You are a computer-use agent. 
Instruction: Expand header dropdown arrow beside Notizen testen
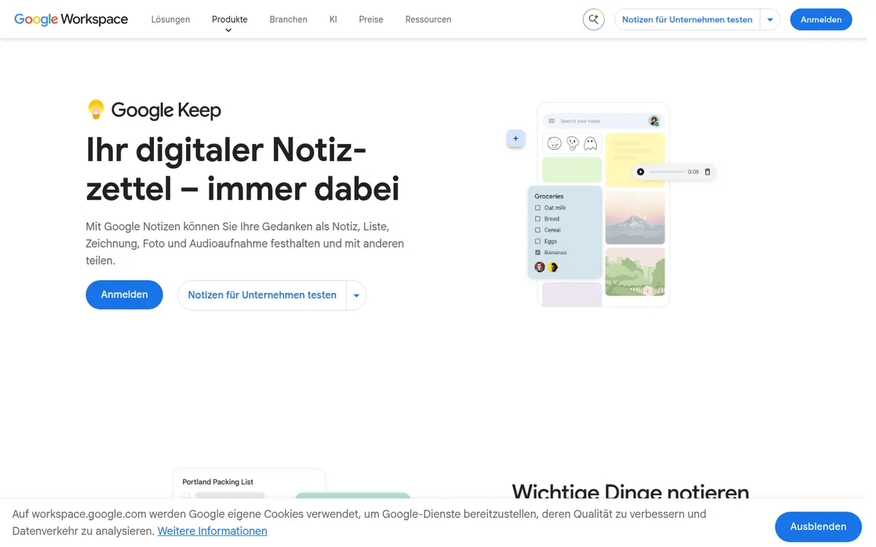770,20
